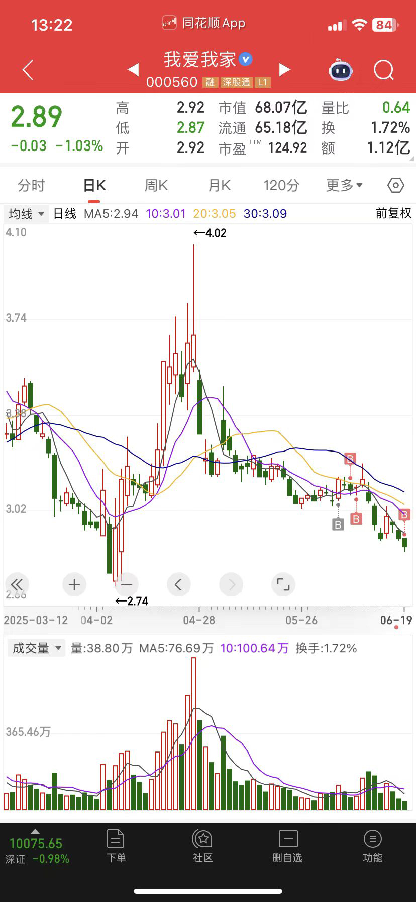Zoom in the K-line chart with plus
The width and height of the screenshot is (416, 902).
74,584
